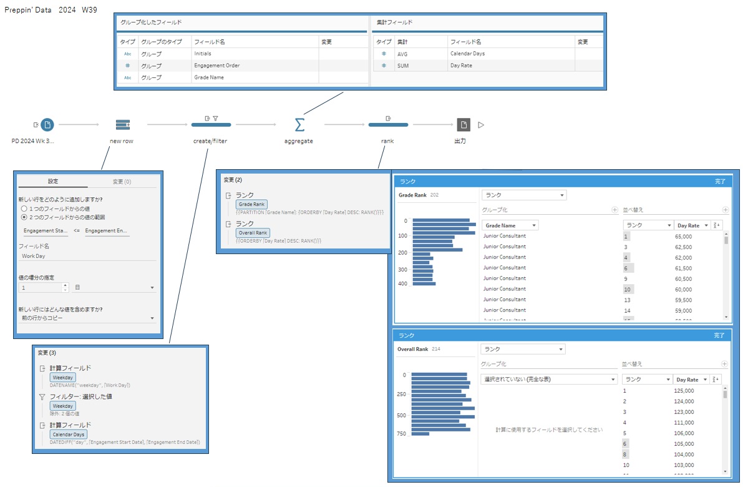Click the SUM aggregation for Day Rate
Screen dimensions: 743x487
pyautogui.click(x=403, y=66)
